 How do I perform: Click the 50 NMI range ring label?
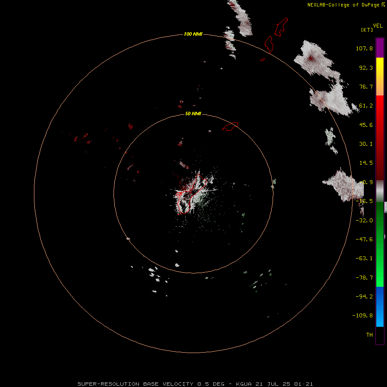point(193,114)
